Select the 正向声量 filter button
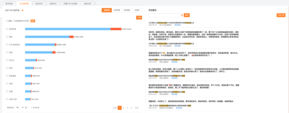The width and height of the screenshot is (289, 113). pyautogui.click(x=117, y=10)
